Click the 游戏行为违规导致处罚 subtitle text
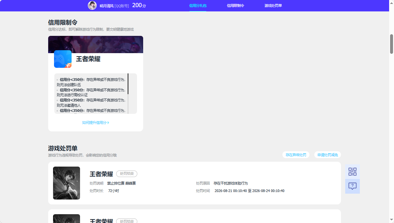The height and width of the screenshot is (223, 394). tap(82, 155)
